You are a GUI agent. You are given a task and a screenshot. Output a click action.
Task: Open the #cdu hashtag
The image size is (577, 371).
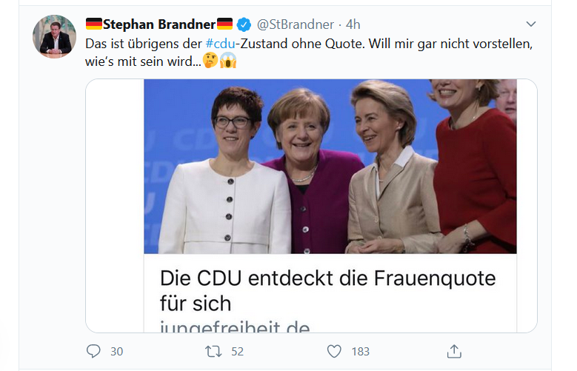click(x=221, y=44)
